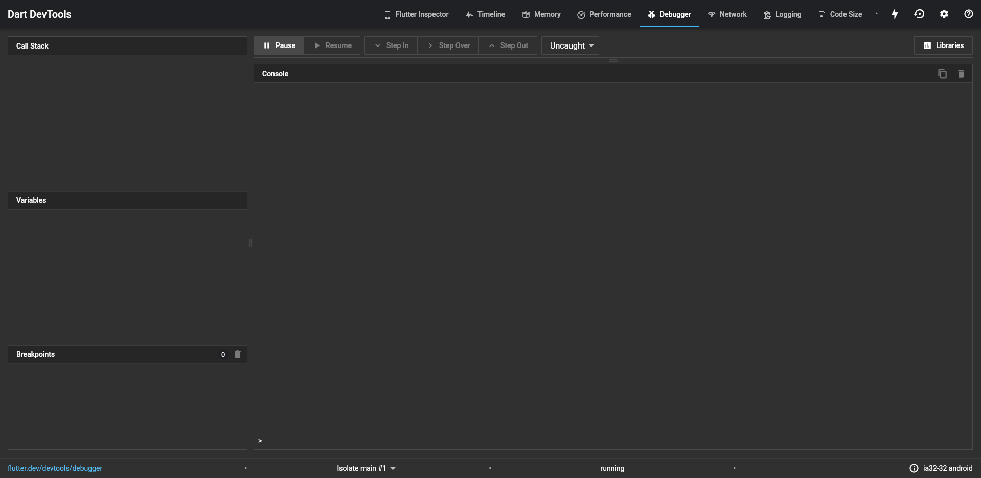This screenshot has width=981, height=478.
Task: Open the settings gear icon
Action: 944,14
